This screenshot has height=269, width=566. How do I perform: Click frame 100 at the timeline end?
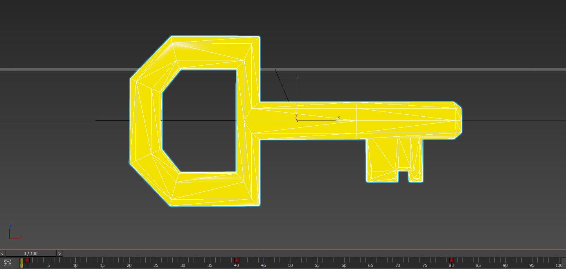[x=559, y=265]
